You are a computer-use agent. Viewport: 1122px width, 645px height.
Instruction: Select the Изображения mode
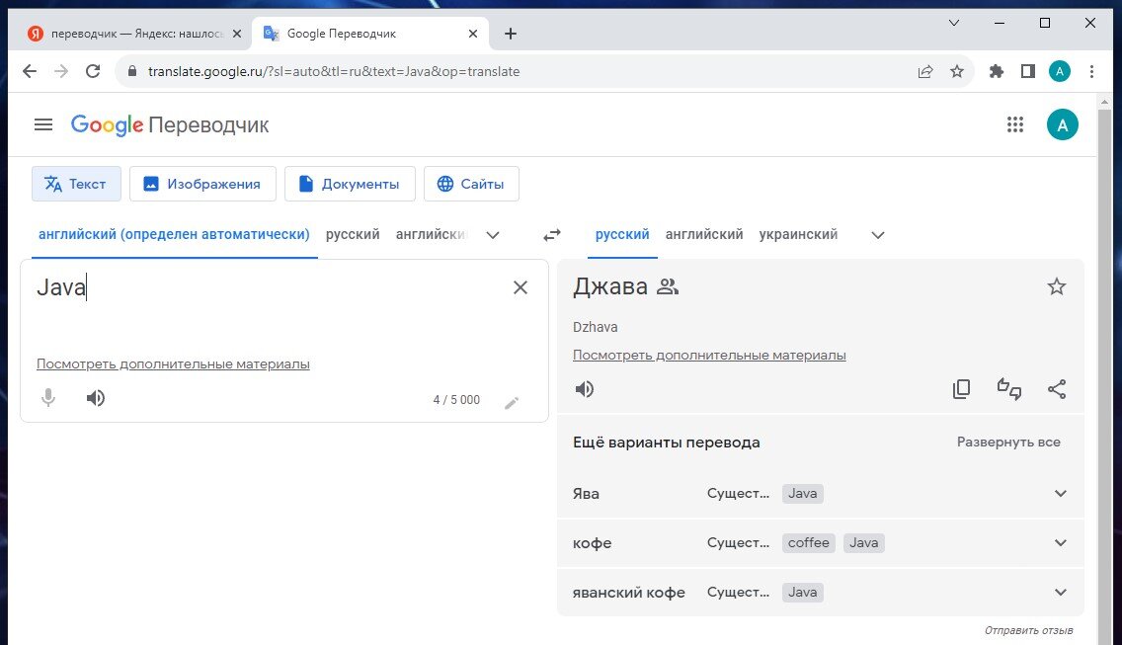point(202,184)
